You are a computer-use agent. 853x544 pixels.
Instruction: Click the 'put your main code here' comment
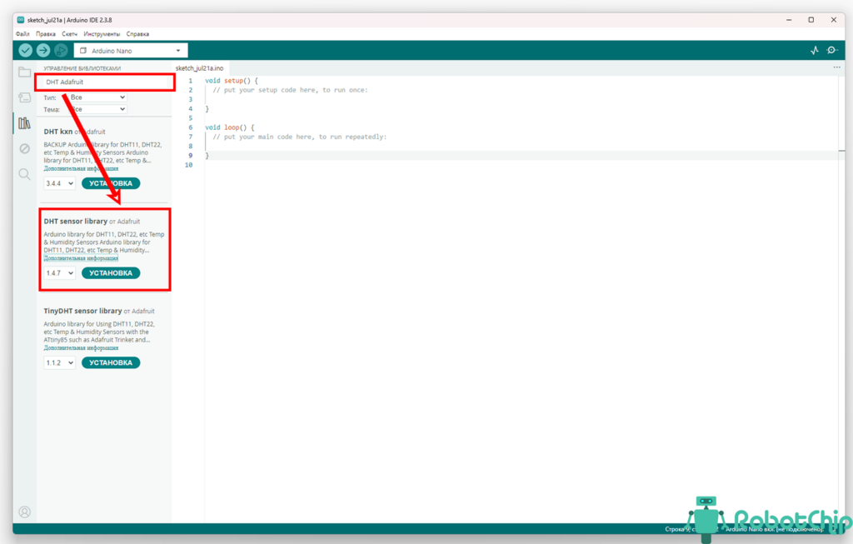click(x=300, y=137)
